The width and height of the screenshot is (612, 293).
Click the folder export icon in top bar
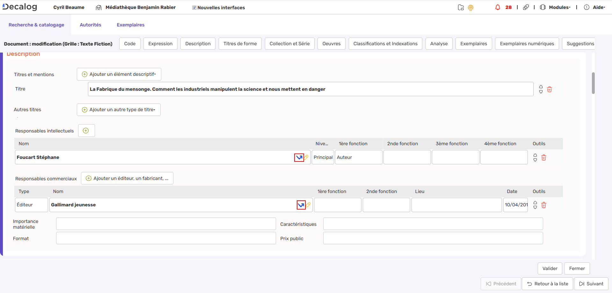click(x=461, y=7)
